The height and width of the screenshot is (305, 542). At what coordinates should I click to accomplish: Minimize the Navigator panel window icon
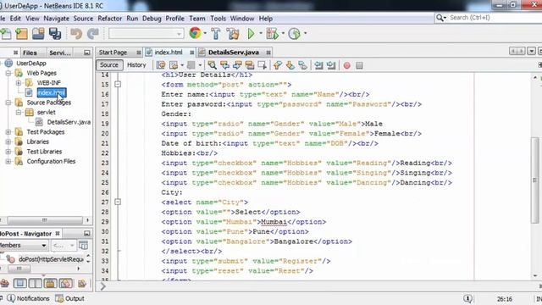coord(86,234)
